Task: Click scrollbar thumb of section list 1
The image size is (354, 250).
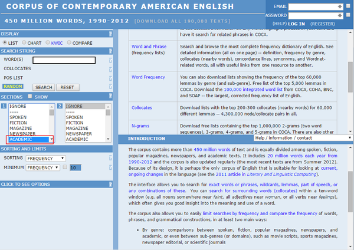Action: [x=52, y=113]
